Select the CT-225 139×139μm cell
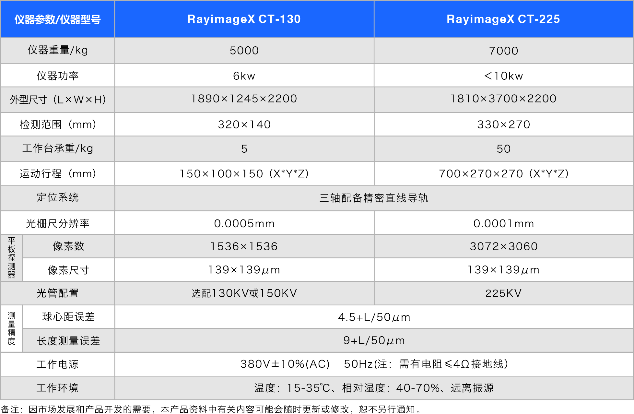The image size is (634, 414). pyautogui.click(x=503, y=270)
